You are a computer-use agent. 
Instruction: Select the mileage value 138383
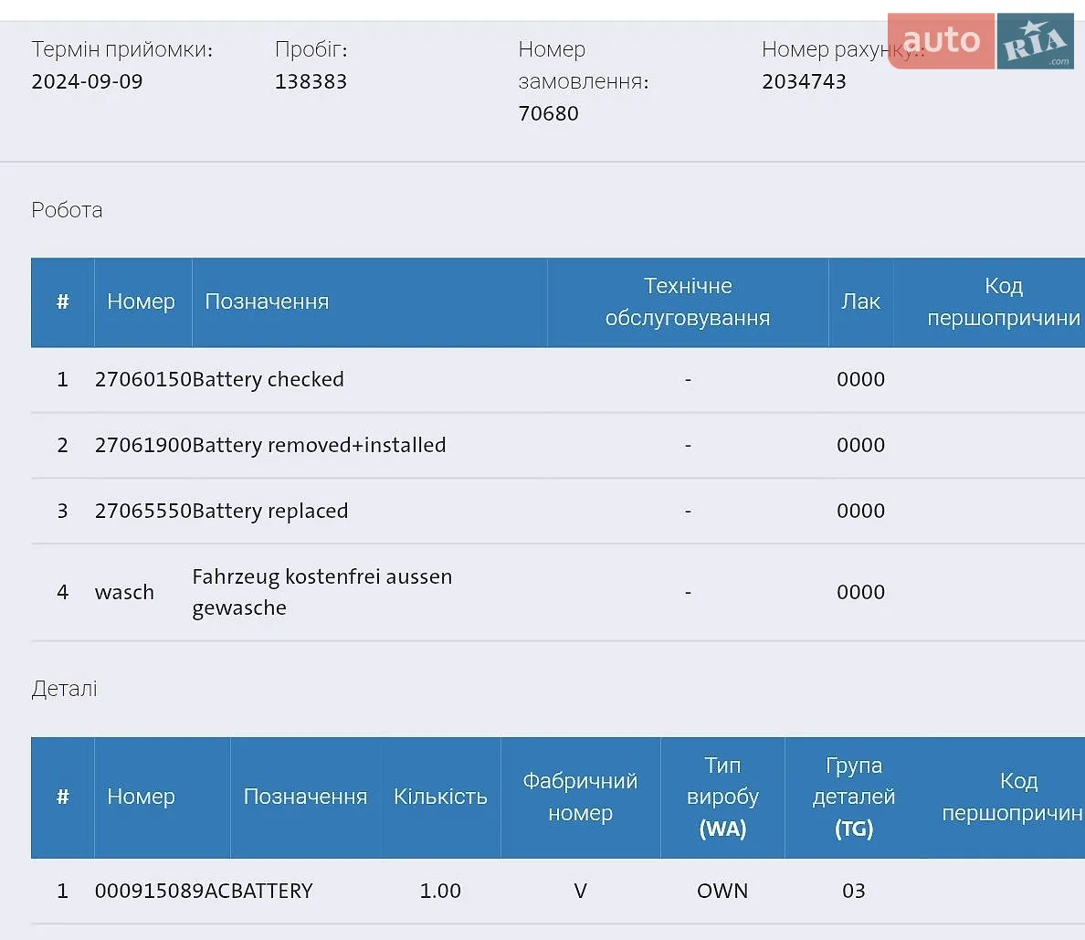311,81
